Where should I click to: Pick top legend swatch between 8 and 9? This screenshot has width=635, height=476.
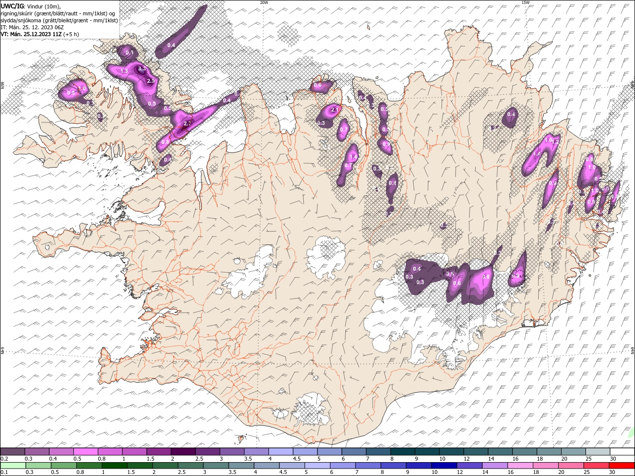(x=403, y=452)
